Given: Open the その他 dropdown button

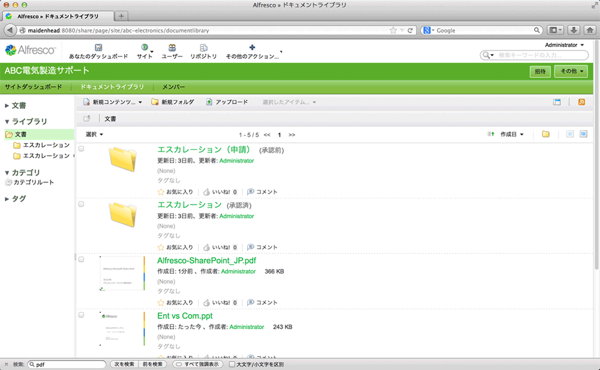Looking at the screenshot, I should click(571, 71).
